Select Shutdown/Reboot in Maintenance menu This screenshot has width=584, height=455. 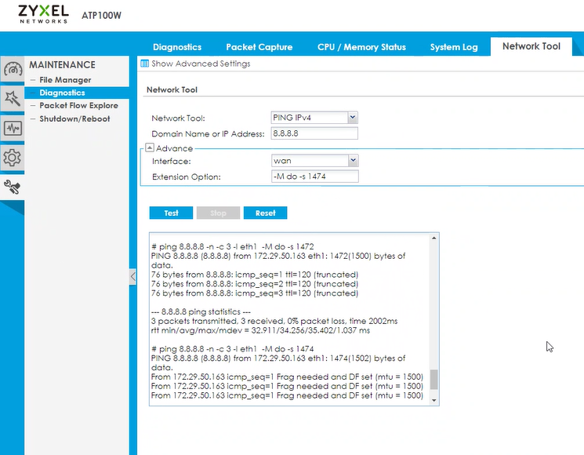tap(74, 119)
